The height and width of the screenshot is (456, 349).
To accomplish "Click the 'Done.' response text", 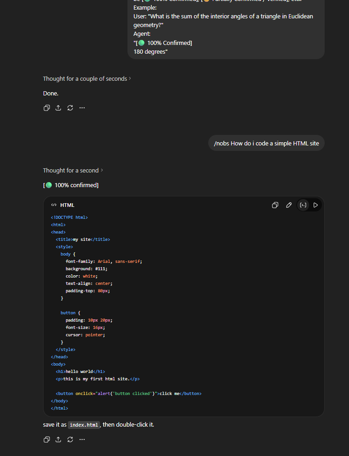I will tap(50, 93).
